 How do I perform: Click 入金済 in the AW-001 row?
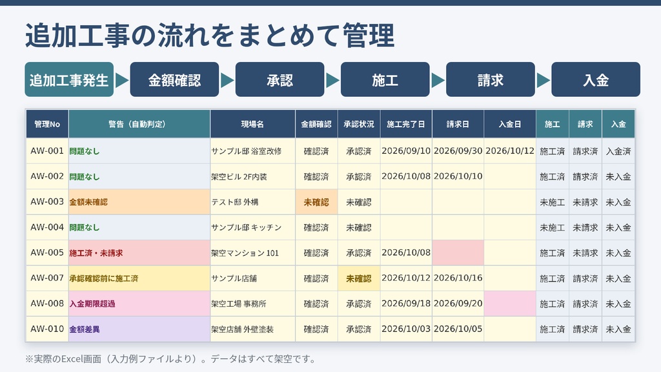coord(618,151)
